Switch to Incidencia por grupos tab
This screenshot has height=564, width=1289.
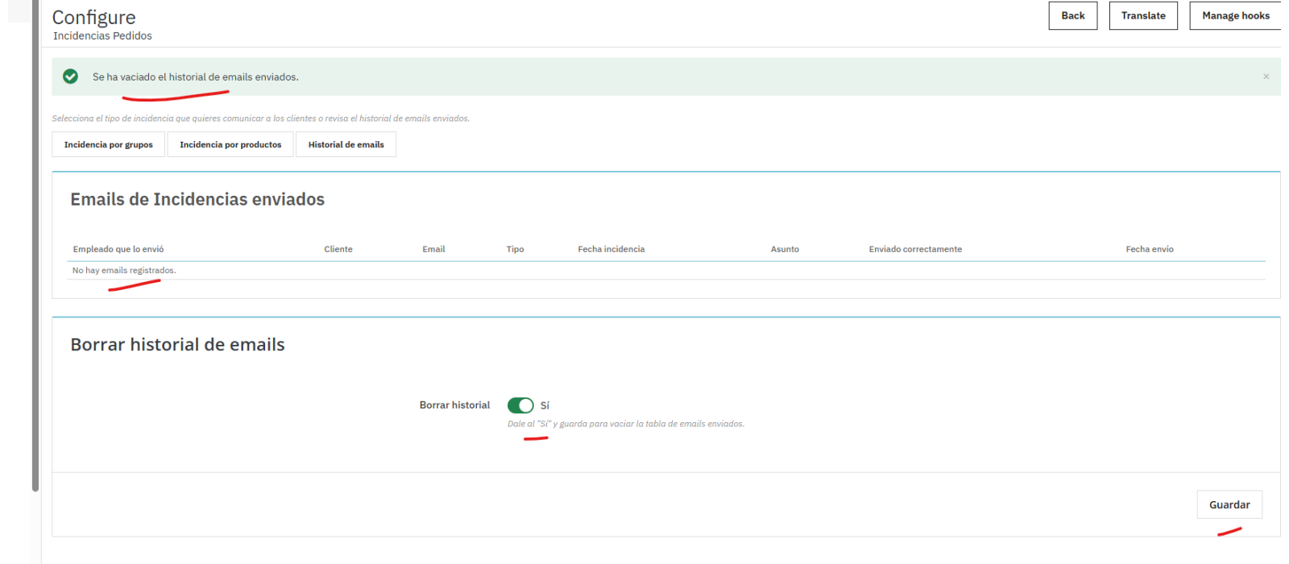pos(109,144)
